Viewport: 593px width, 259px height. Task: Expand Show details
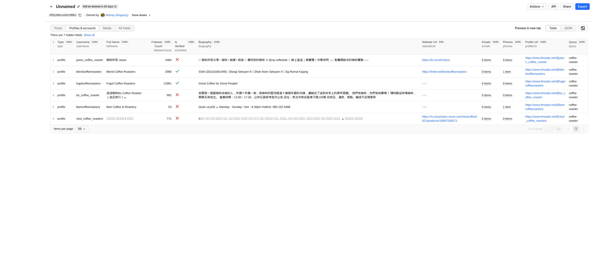coord(141,15)
